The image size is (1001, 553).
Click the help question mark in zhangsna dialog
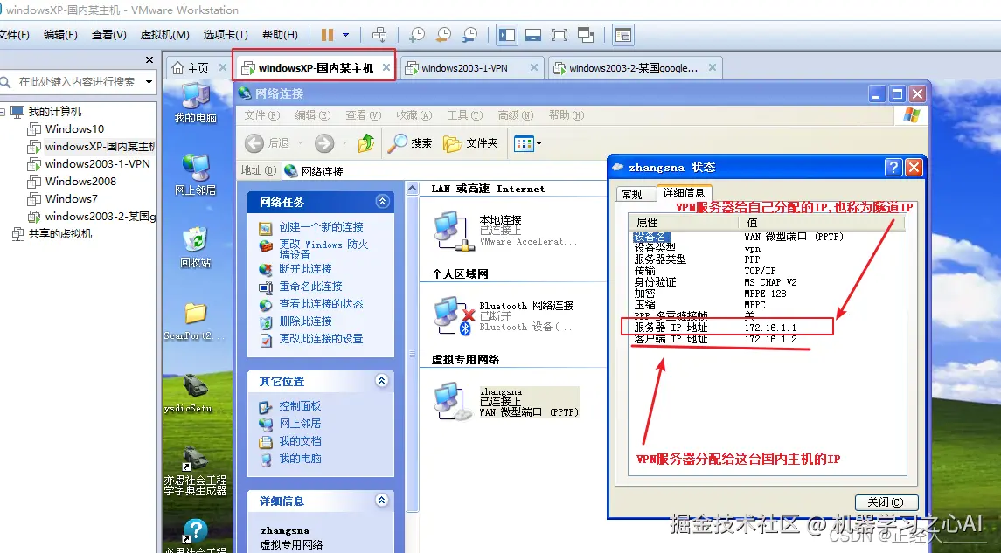coord(893,167)
